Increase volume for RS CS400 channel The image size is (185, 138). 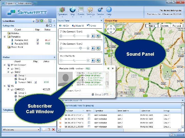(88, 60)
